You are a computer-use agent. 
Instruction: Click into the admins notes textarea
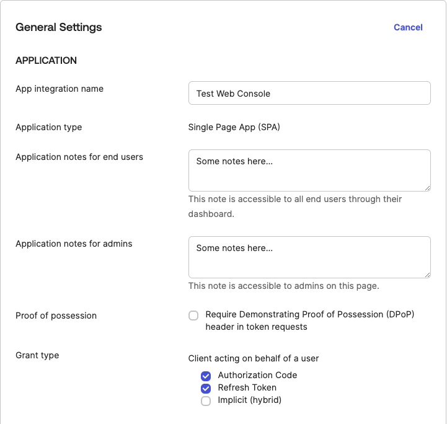(309, 257)
